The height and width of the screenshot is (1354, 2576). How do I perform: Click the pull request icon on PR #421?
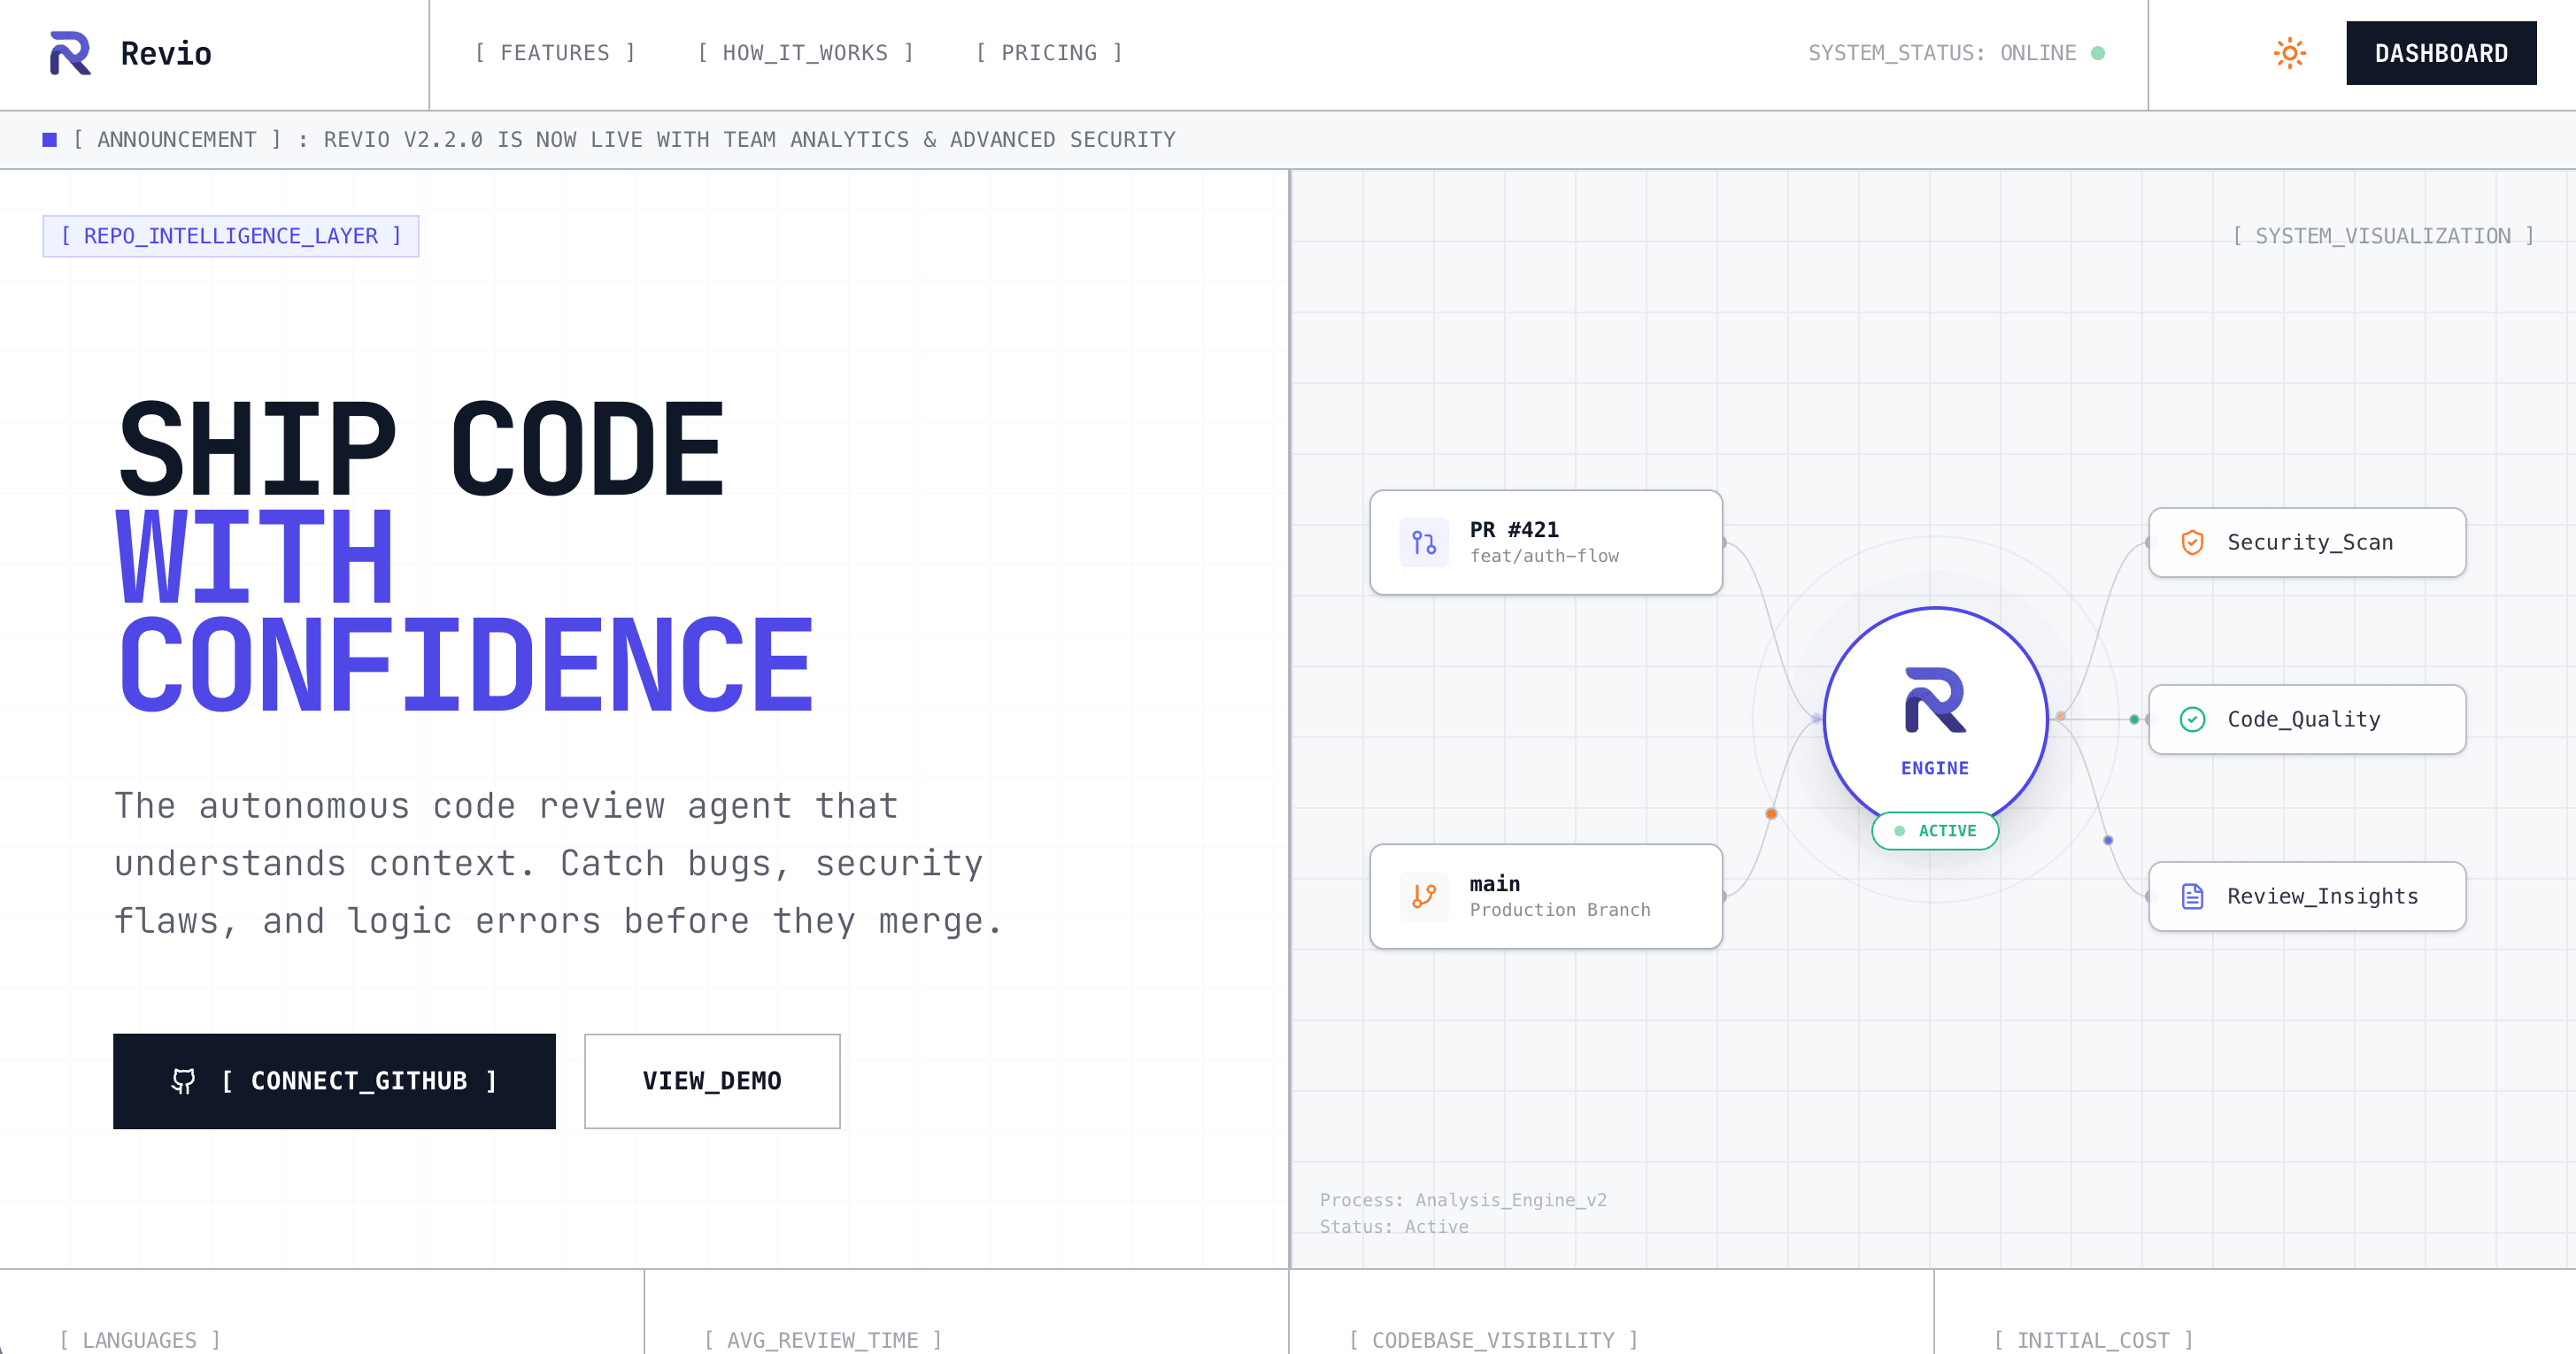[1423, 542]
